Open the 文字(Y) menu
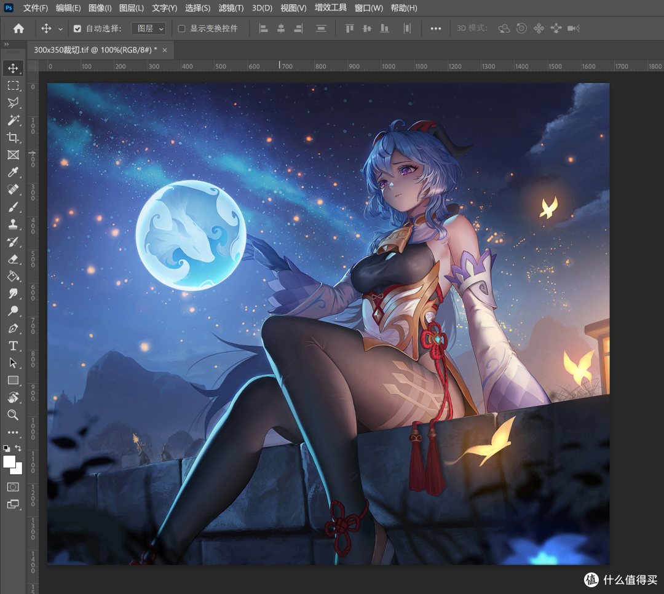This screenshot has height=594, width=664. point(164,8)
